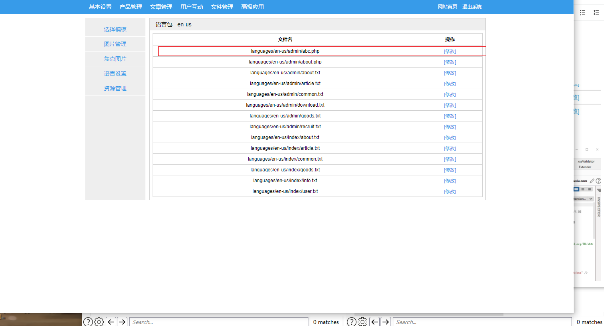Click file name languages/en-us/admin/recruit.txt
The height and width of the screenshot is (326, 604).
285,127
